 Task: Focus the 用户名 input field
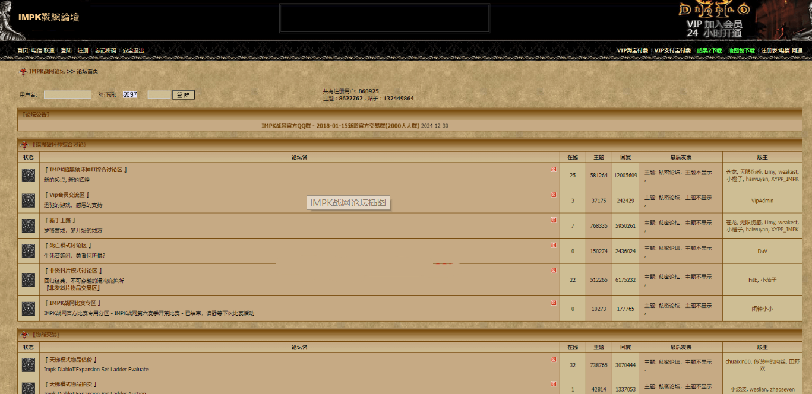tap(68, 94)
